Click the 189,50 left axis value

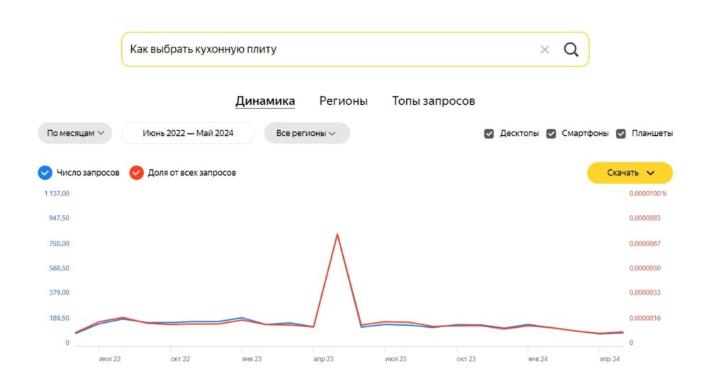pyautogui.click(x=60, y=318)
